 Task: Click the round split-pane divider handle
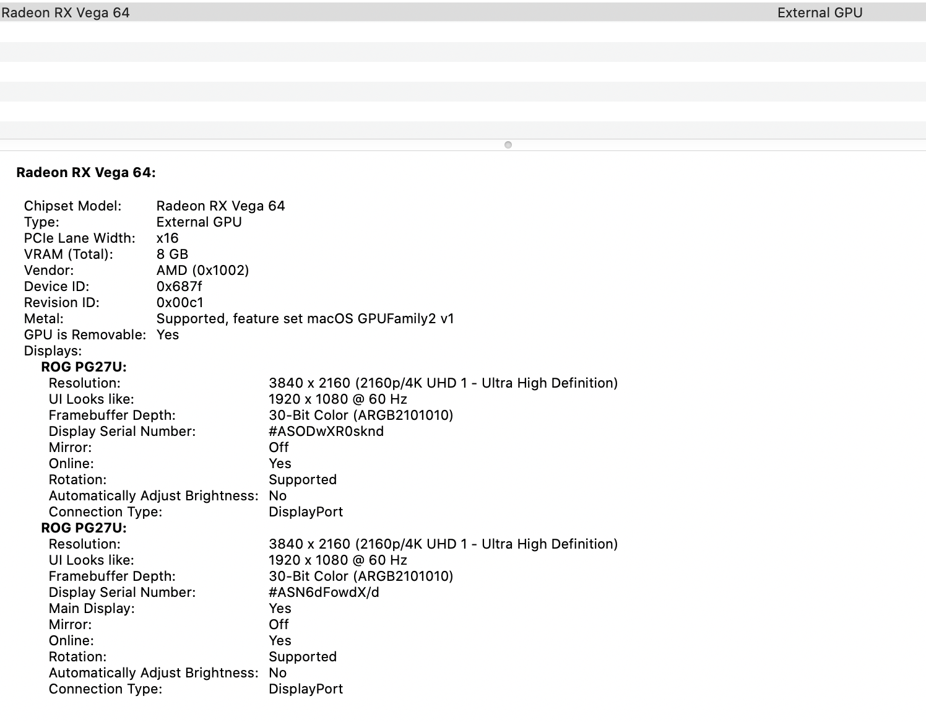[508, 145]
